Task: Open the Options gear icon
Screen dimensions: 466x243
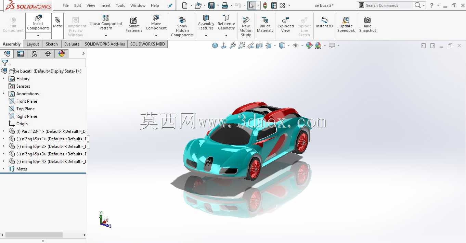Action: coord(283,5)
